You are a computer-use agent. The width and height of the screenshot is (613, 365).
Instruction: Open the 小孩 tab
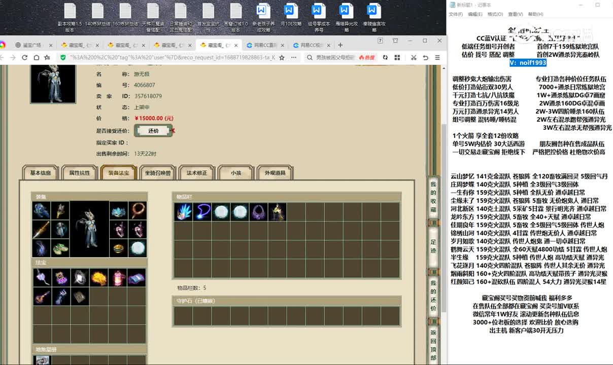236,173
